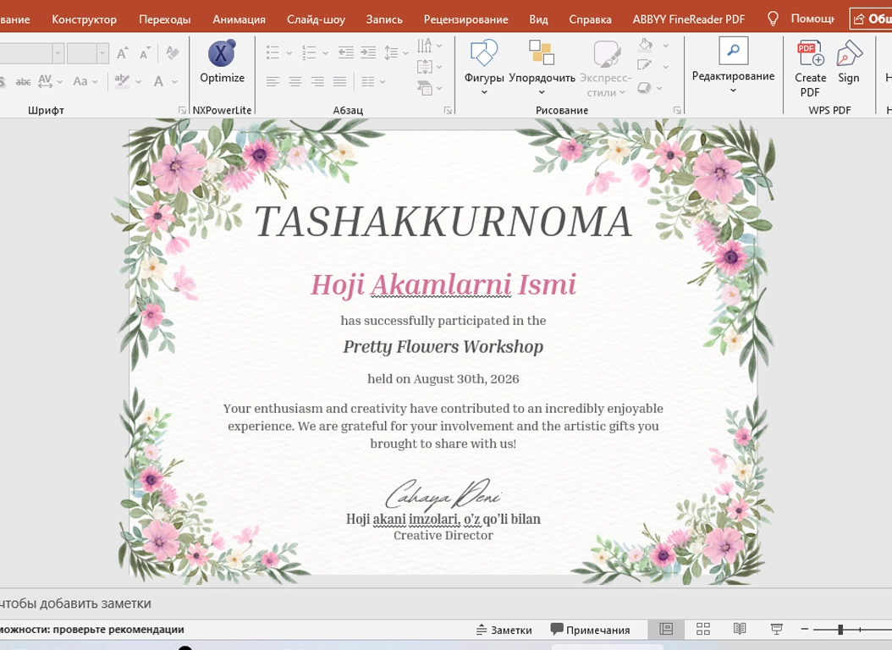Open the Анимация tab
892x650 pixels.
tap(239, 19)
